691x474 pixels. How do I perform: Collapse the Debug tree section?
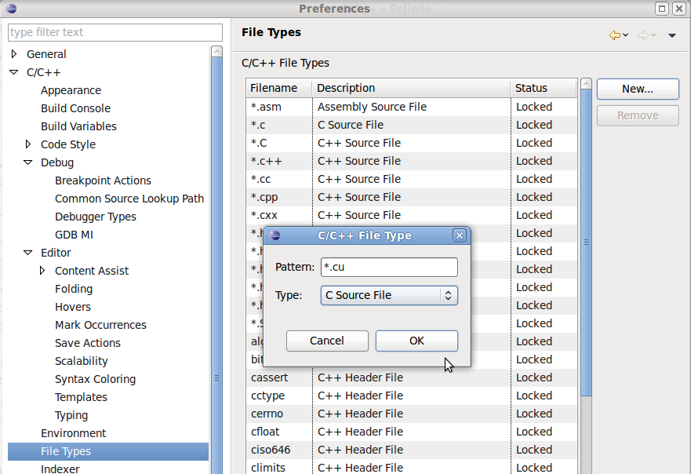pos(27,162)
